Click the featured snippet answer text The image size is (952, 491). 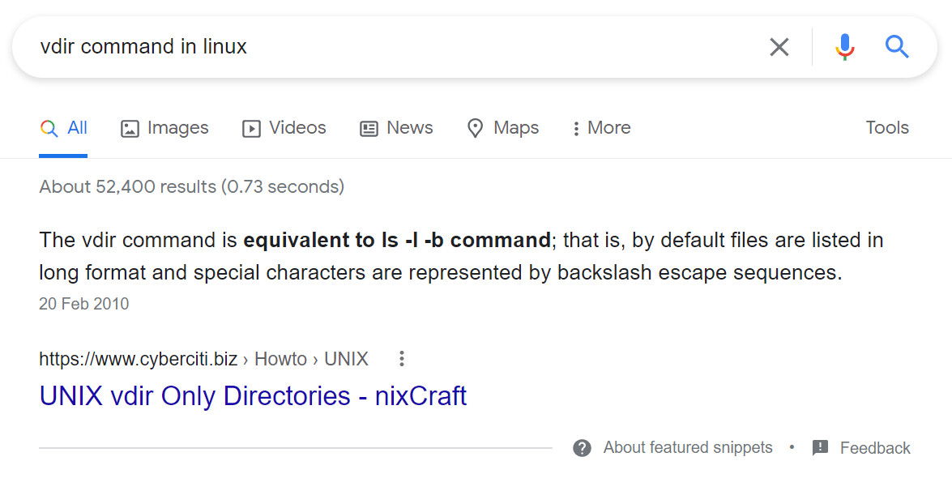coord(460,256)
